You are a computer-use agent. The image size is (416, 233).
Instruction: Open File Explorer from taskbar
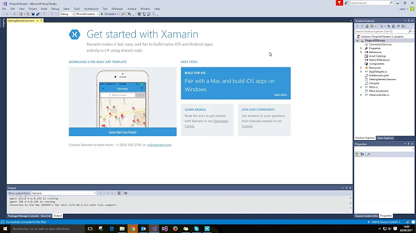pyautogui.click(x=122, y=229)
